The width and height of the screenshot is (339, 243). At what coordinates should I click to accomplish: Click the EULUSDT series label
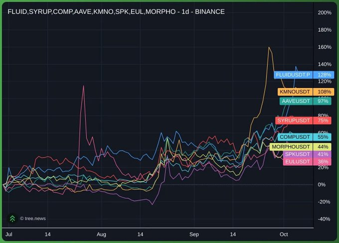pyautogui.click(x=298, y=161)
